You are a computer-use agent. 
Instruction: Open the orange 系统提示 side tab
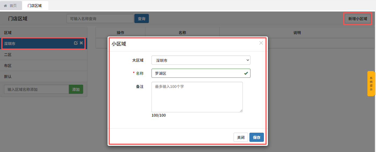[x=371, y=84]
